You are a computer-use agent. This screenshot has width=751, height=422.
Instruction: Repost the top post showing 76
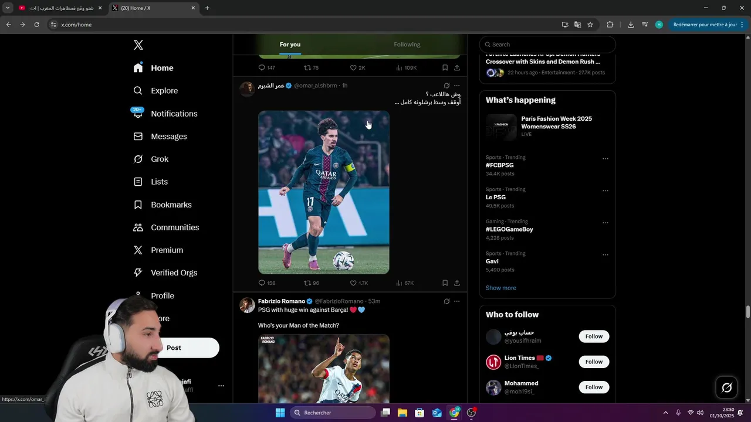[312, 68]
